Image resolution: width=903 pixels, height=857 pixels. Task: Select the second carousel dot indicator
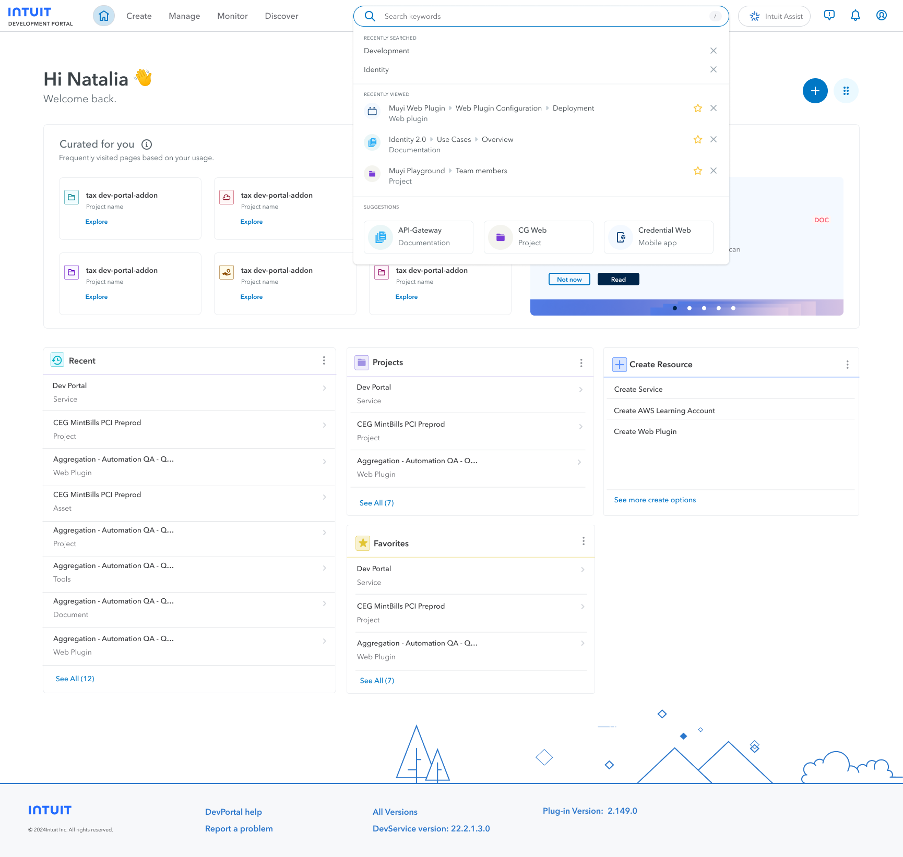coord(689,308)
